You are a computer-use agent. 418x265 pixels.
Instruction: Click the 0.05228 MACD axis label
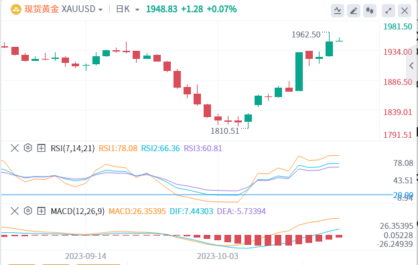pos(399,236)
